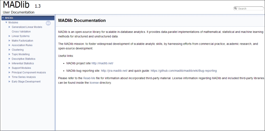This screenshot has width=265, height=131.
Task: Expand the Support Modules node
Action: (x=10, y=68)
